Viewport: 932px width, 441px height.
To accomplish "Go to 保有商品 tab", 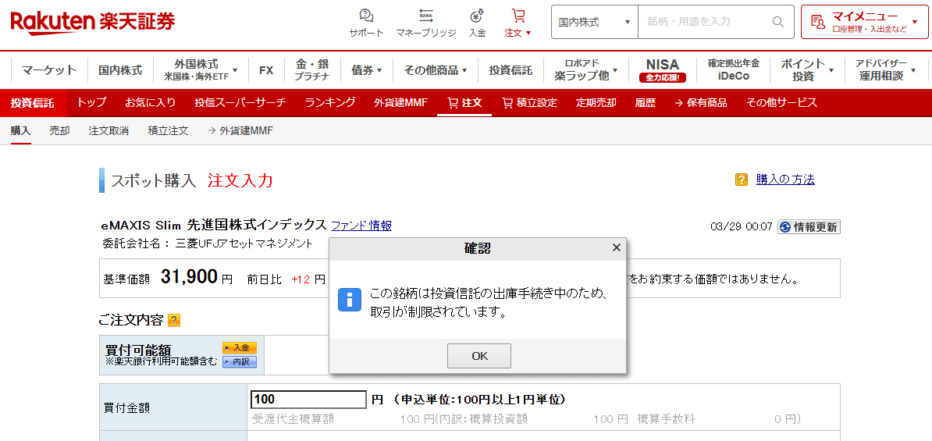I will coord(701,103).
